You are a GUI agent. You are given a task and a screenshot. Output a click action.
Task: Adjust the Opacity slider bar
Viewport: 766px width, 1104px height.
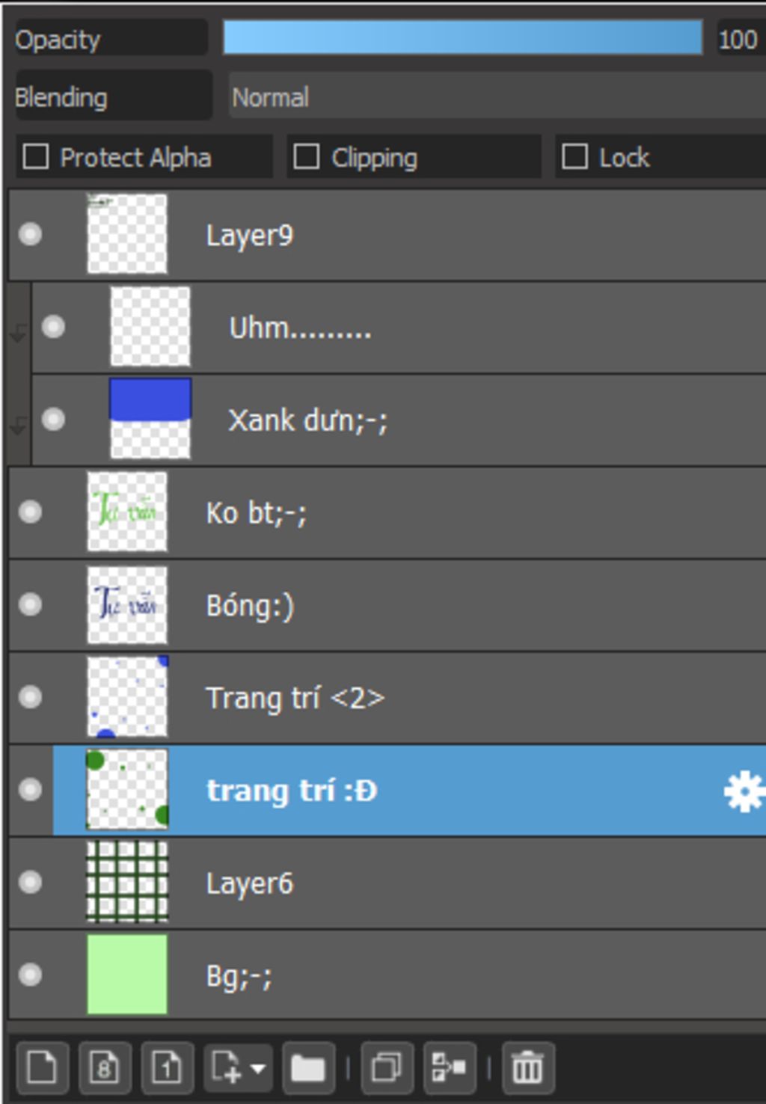click(x=462, y=37)
